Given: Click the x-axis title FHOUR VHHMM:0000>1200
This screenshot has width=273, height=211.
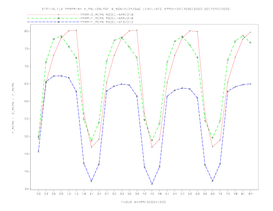Looking at the screenshot, I should coord(143,202).
